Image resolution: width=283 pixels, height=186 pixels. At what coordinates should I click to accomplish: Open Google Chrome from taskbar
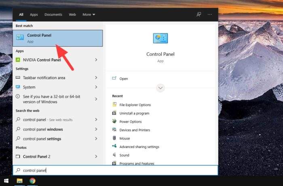[x=32, y=181]
